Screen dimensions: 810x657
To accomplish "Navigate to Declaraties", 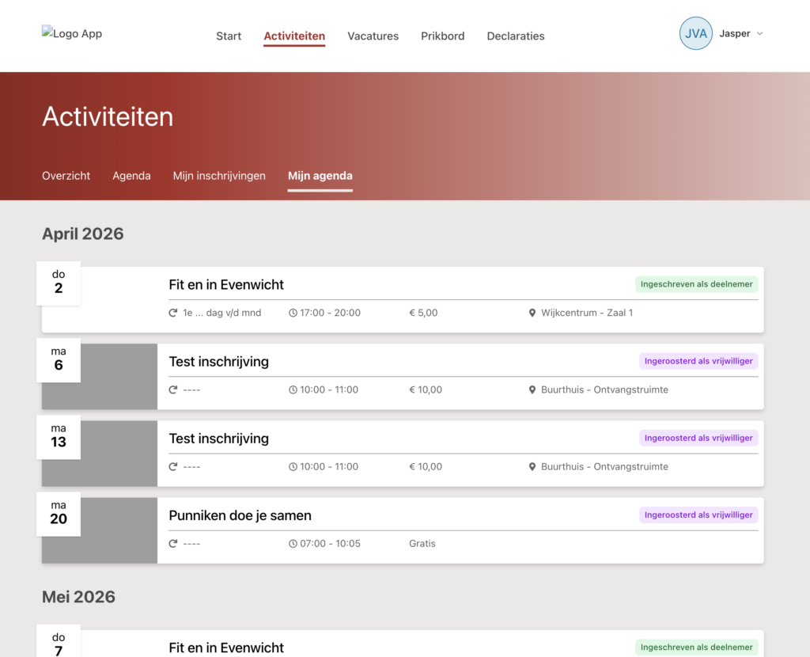I will pyautogui.click(x=515, y=36).
